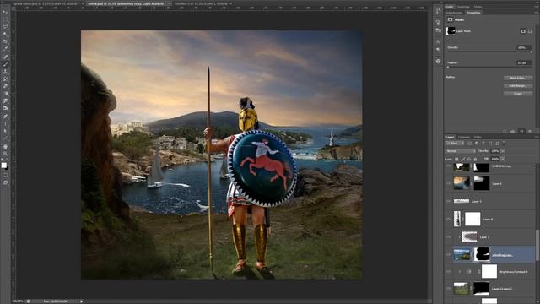Image resolution: width=540 pixels, height=304 pixels.
Task: Select the Lasso tool
Action: click(5, 26)
